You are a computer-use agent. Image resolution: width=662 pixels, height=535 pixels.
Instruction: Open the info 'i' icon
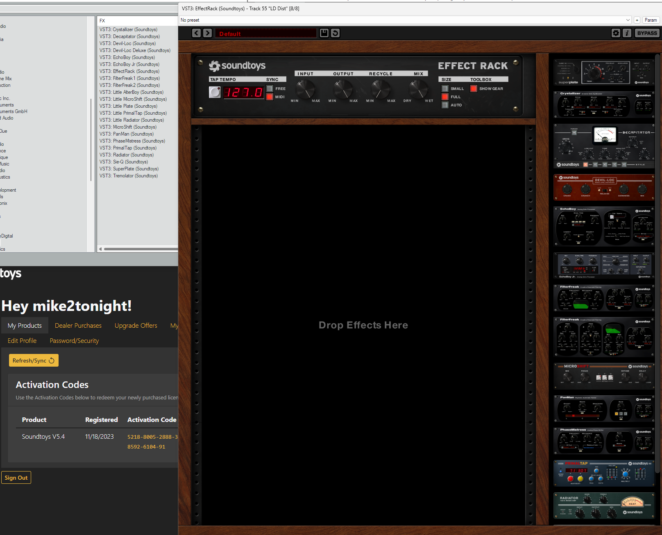point(627,33)
